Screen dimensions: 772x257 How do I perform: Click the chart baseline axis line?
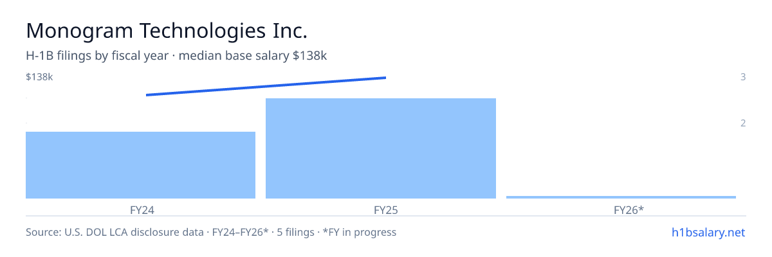pos(386,216)
